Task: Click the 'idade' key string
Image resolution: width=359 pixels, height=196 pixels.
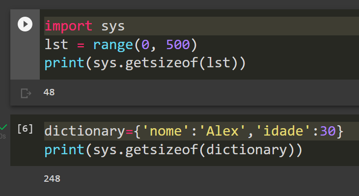Action: pyautogui.click(x=283, y=131)
